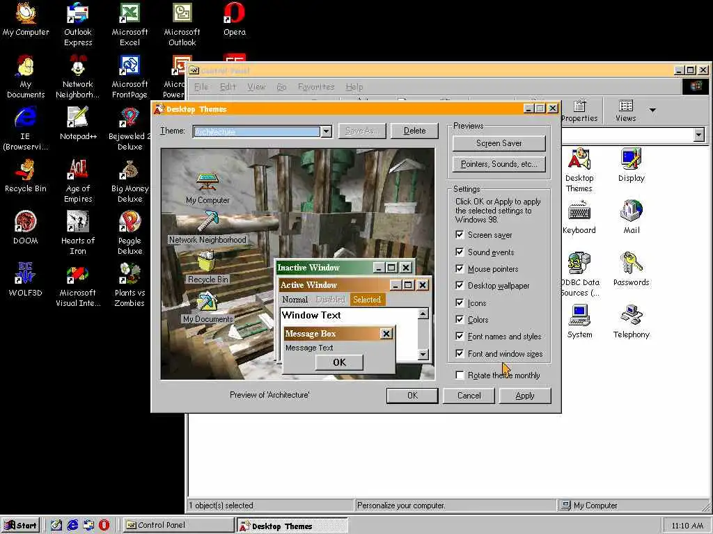Launch Opera from Quick Launch
This screenshot has height=534, width=713.
(104, 526)
